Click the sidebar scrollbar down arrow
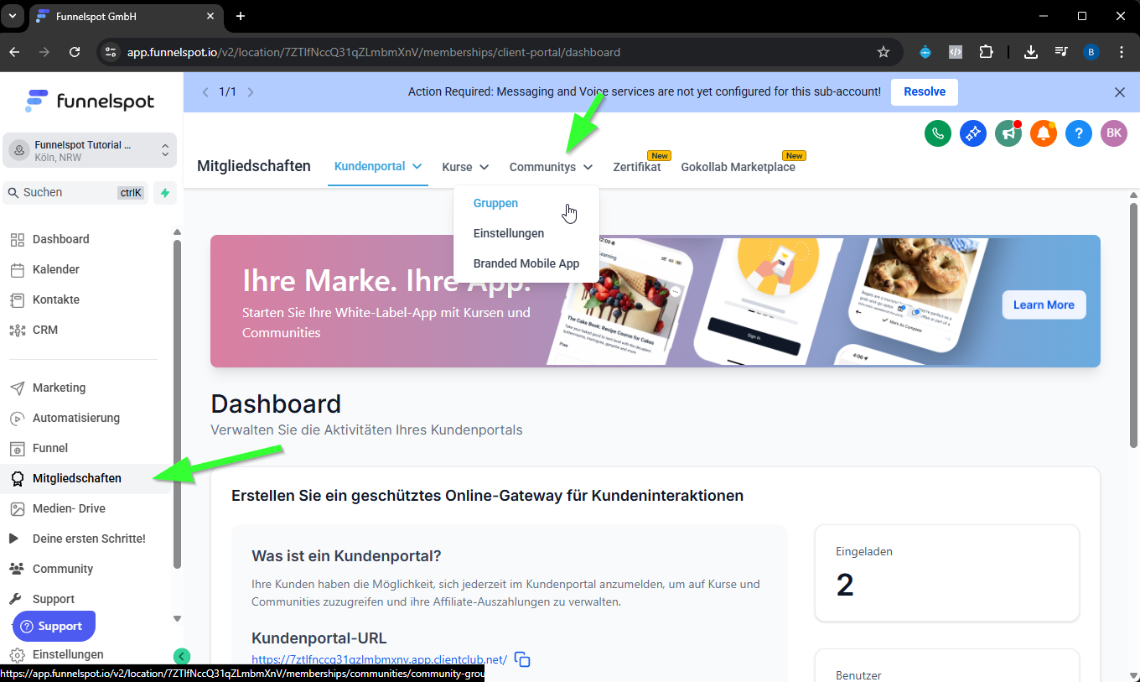Viewport: 1140px width, 682px height. pyautogui.click(x=177, y=619)
